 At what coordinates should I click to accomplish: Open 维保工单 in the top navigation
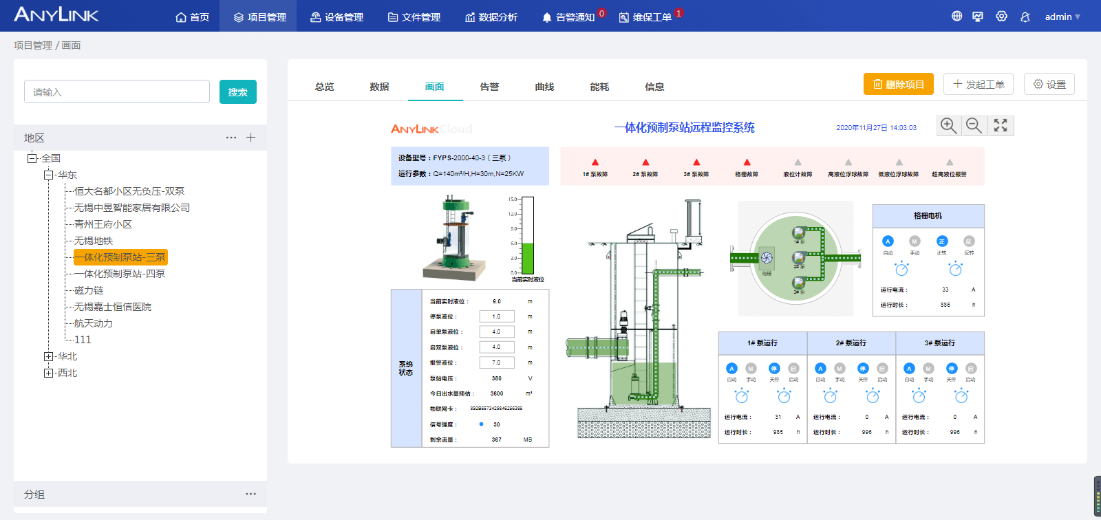[x=645, y=17]
